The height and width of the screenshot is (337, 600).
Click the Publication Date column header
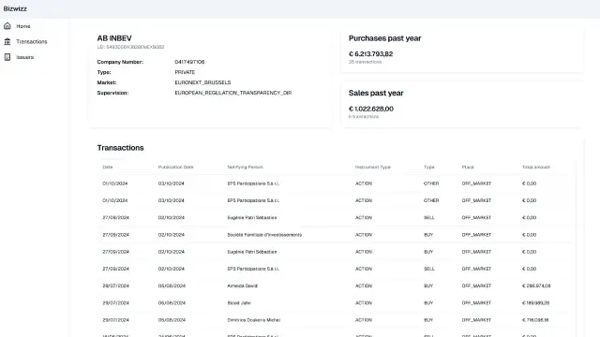pyautogui.click(x=176, y=167)
